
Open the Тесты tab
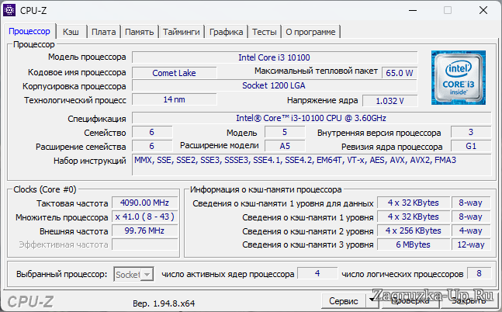tap(264, 32)
